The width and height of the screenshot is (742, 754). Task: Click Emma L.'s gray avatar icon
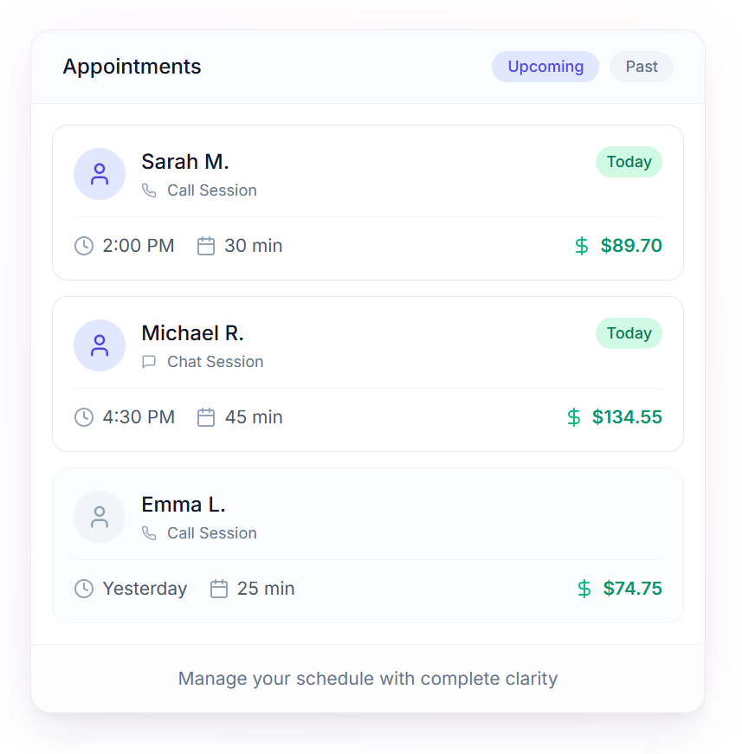coord(100,517)
